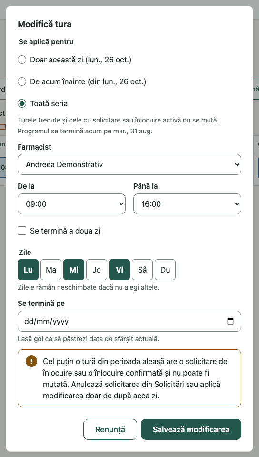
Task: Toggle the Ma day button
Action: [51, 270]
